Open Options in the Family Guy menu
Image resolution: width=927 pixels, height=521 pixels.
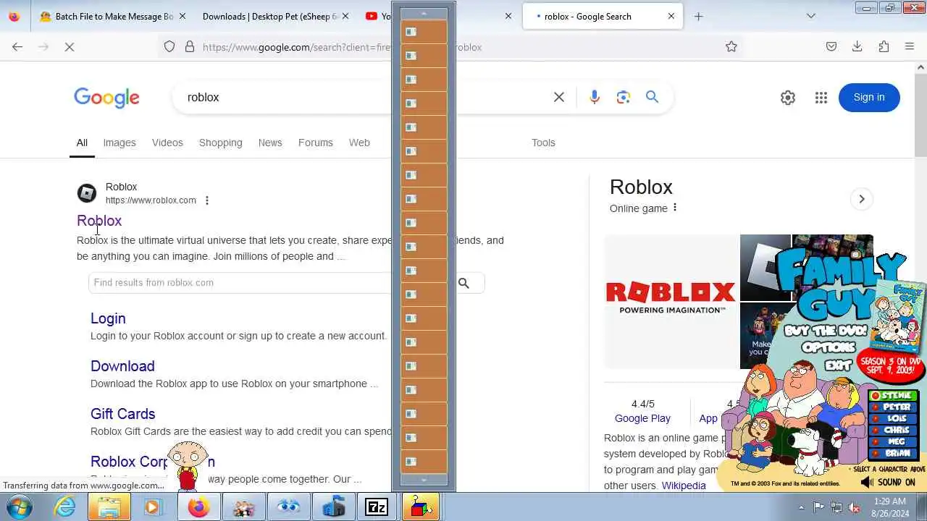coord(829,348)
